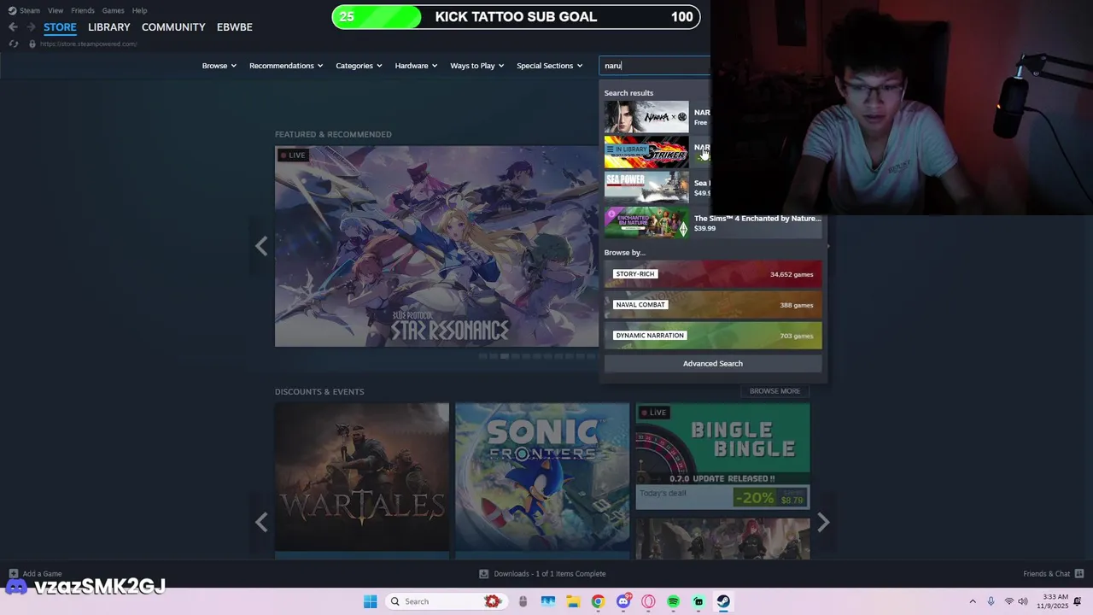Click the Friends & Chat icon

1079,574
